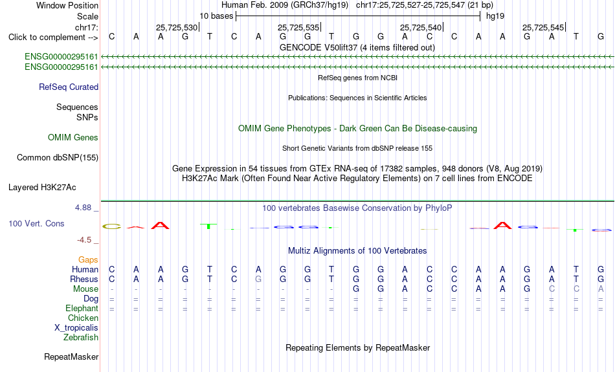Select the Scale track label
Screen dimensions: 615x372
click(87, 16)
